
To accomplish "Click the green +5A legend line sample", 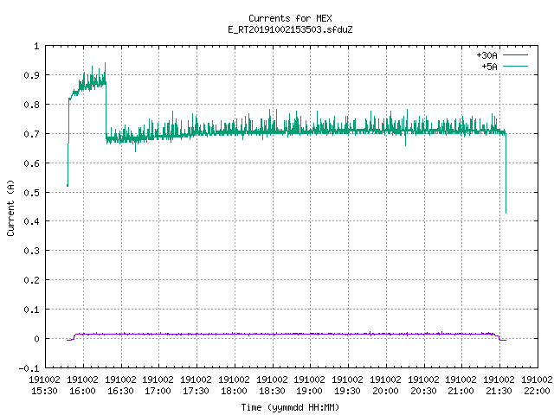I will pyautogui.click(x=515, y=66).
